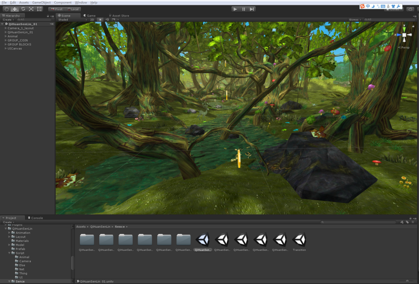Click the search-by-type icon in Project panel
The width and height of the screenshot is (419, 284).
coord(402,222)
